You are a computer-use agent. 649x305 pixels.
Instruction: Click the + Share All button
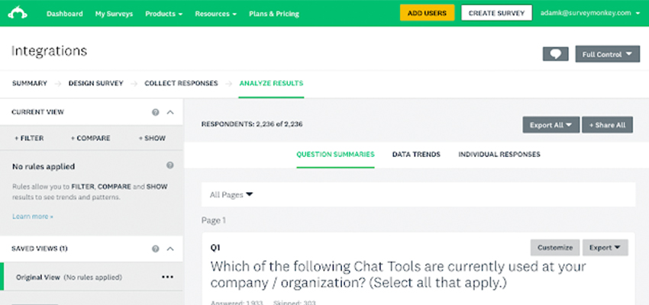coord(607,125)
